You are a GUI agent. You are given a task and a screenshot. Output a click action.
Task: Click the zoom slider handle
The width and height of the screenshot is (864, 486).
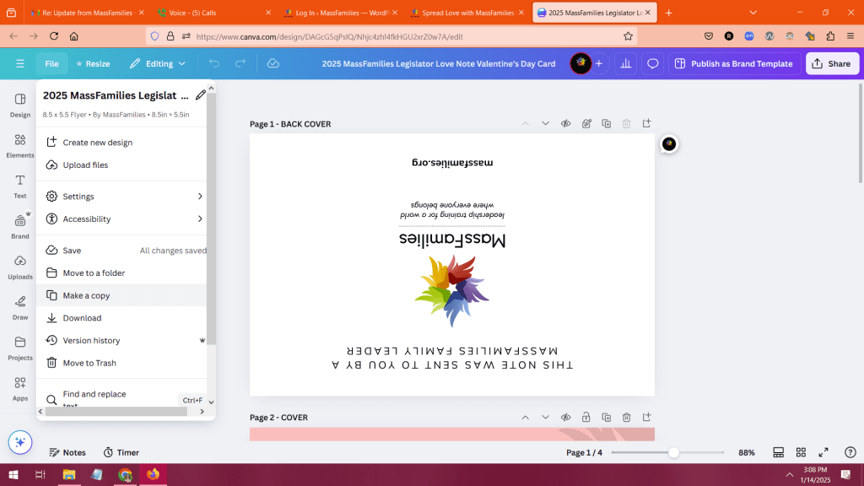673,452
